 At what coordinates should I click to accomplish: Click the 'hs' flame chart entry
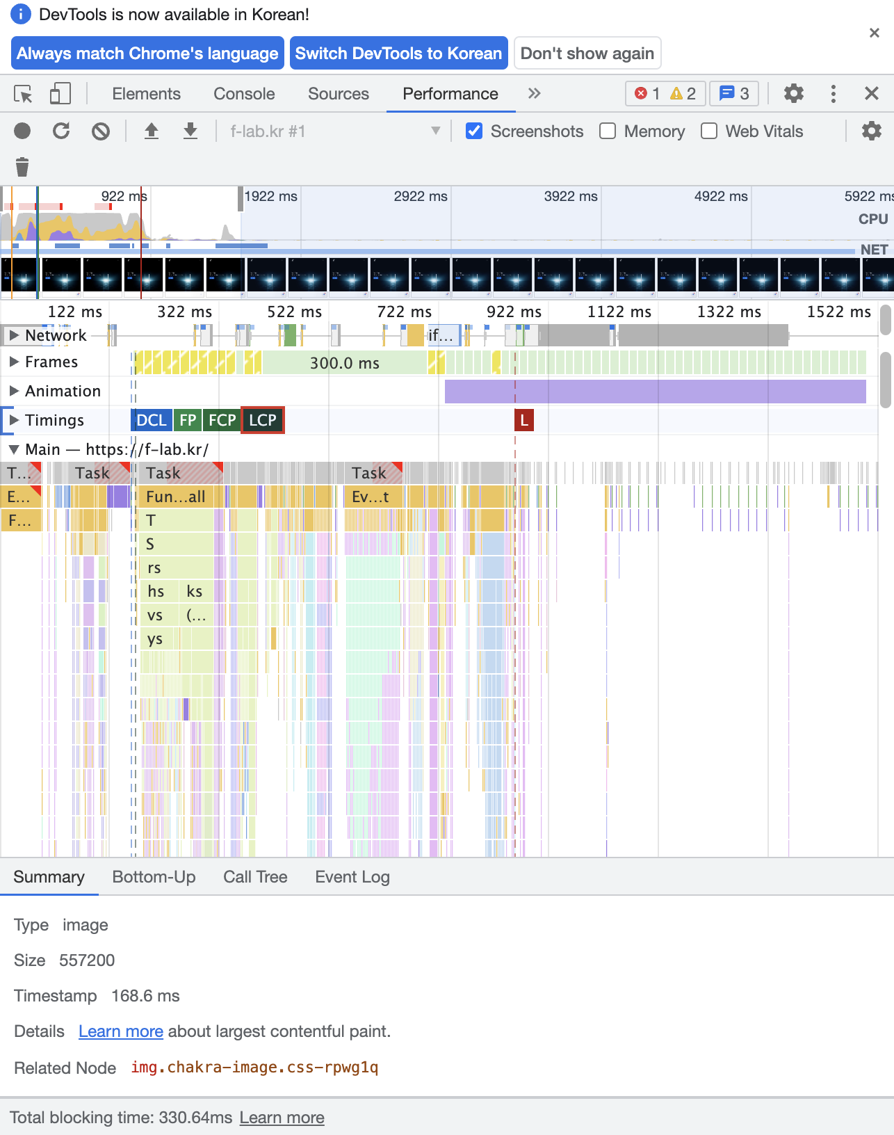coord(161,591)
